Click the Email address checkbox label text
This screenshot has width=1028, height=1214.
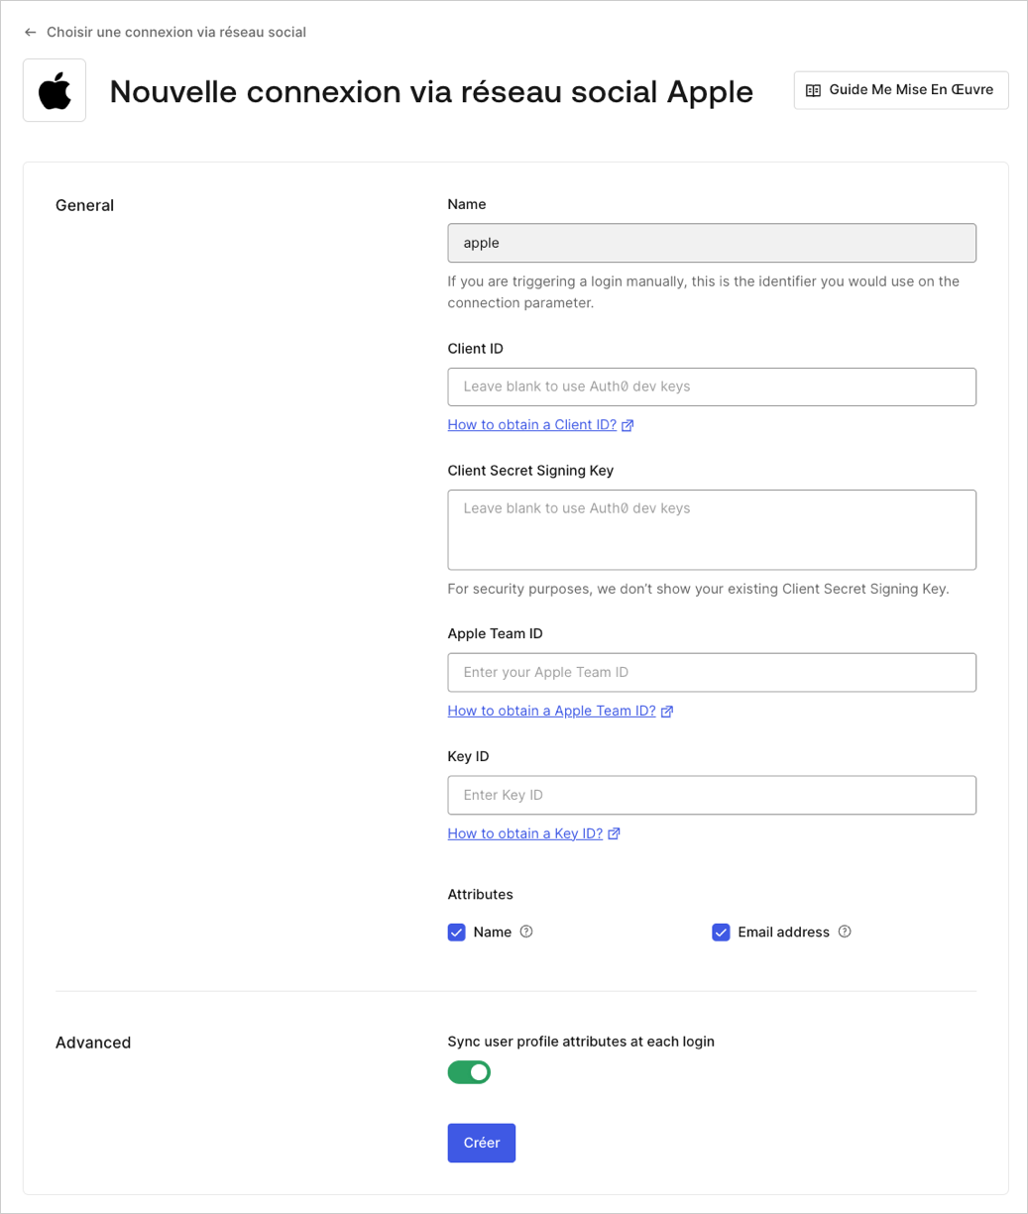click(x=784, y=933)
